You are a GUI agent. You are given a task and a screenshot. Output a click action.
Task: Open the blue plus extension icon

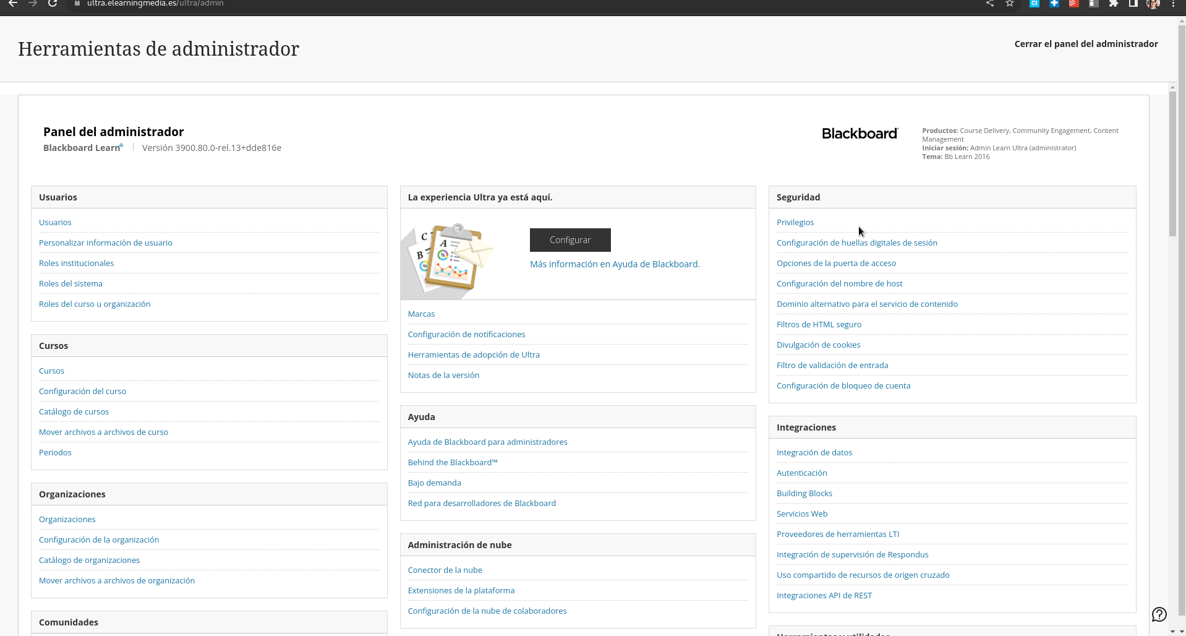click(x=1054, y=3)
